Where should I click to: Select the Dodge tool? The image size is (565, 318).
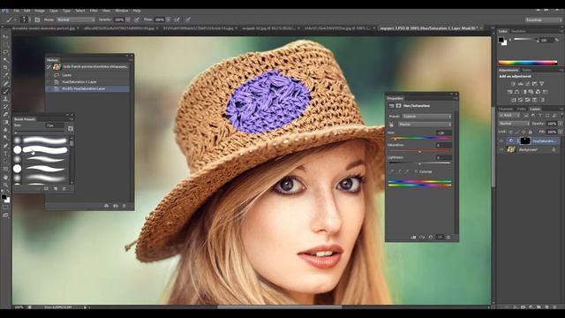tap(5, 138)
